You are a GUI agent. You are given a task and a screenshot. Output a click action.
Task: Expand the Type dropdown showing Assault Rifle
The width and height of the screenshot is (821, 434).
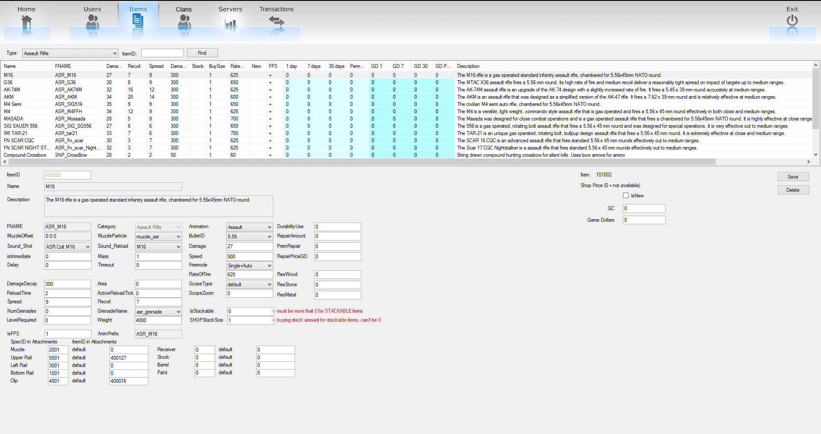70,53
